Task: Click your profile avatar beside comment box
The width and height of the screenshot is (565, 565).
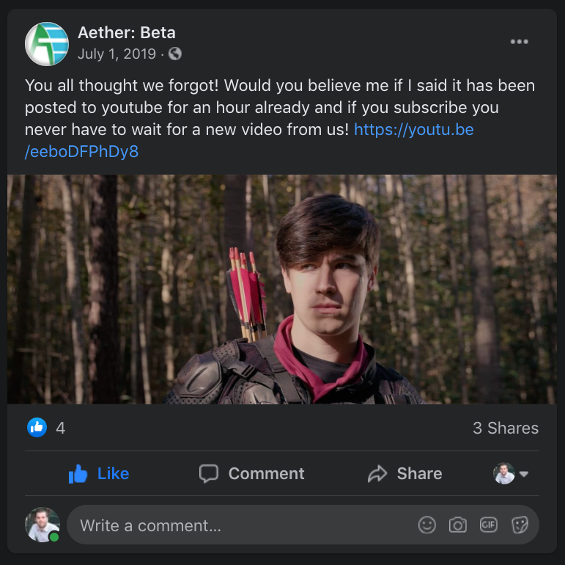Action: pos(42,525)
